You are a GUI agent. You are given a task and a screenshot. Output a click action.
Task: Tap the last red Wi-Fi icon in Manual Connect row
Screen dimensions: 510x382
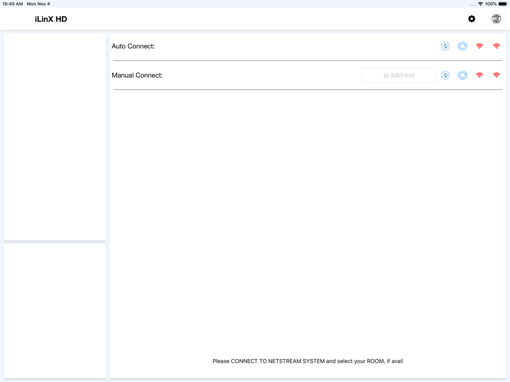(x=497, y=75)
